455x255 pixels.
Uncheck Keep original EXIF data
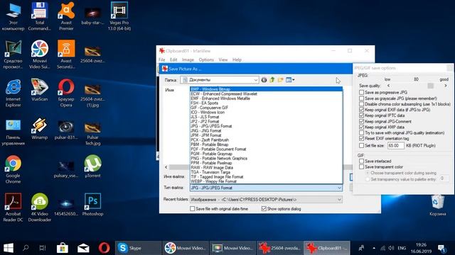[x=361, y=110]
